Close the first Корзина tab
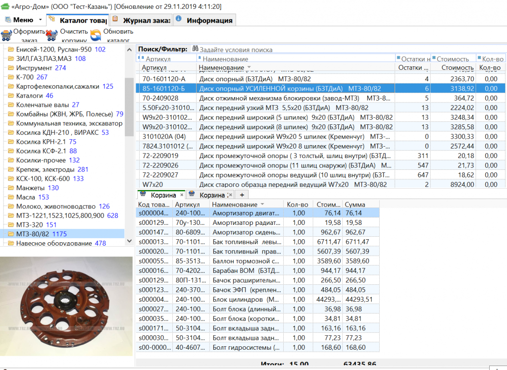This screenshot has height=370, width=507. [182, 195]
